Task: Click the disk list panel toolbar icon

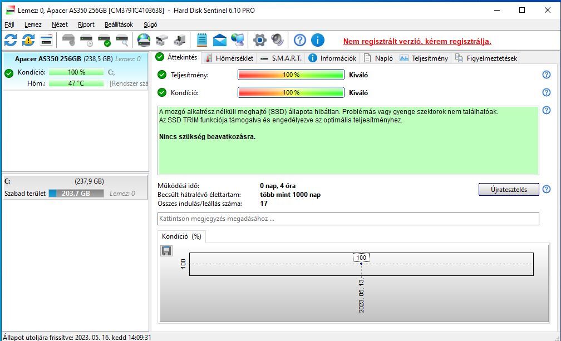Action: tap(46, 40)
